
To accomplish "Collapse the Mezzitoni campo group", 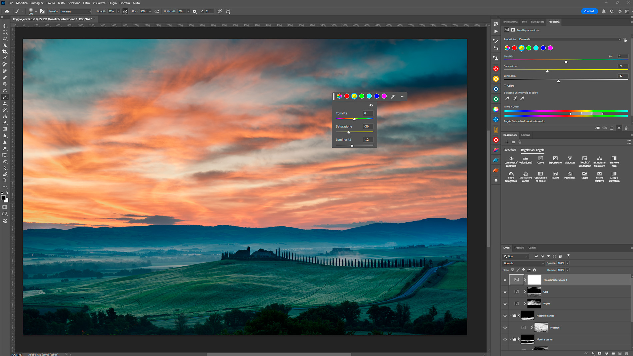I will 510,316.
